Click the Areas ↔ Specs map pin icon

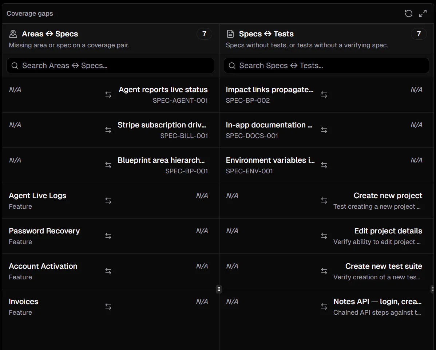13,34
